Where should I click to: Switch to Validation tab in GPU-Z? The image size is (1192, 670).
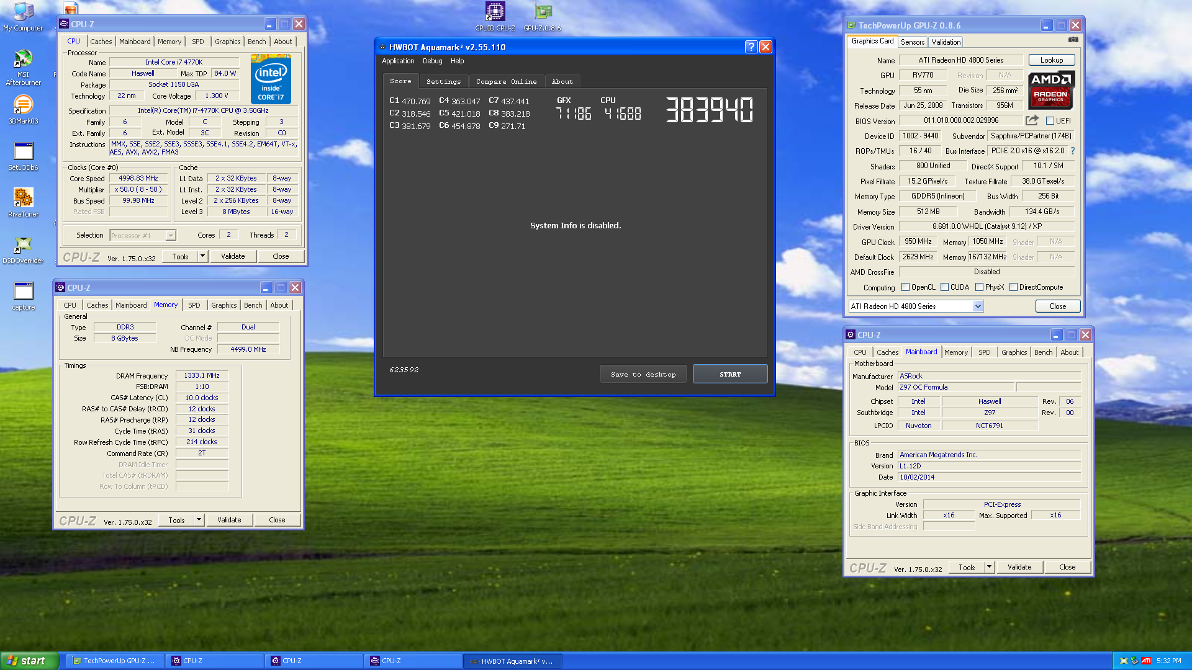[x=946, y=42]
